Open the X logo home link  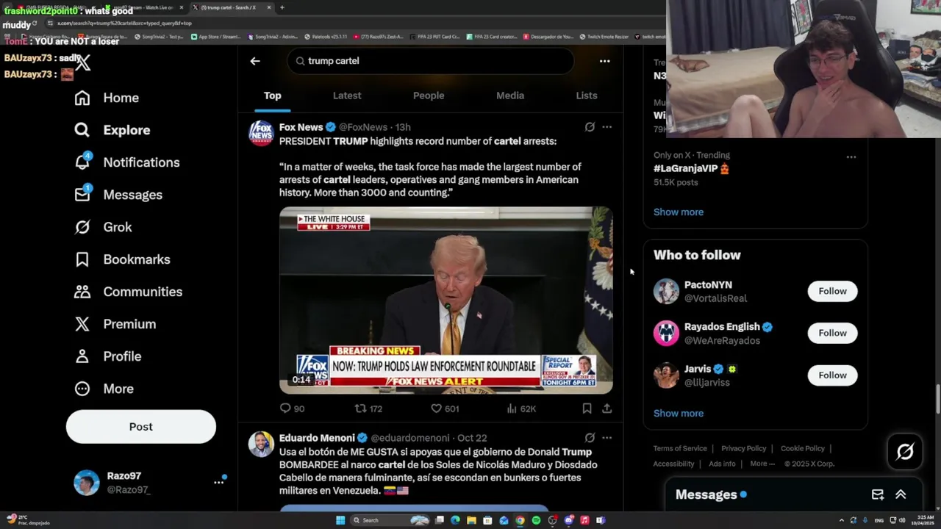click(83, 62)
